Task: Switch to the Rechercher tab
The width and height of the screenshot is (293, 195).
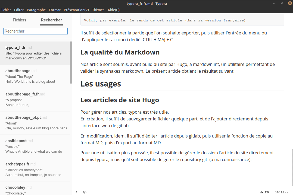Action: (51, 20)
